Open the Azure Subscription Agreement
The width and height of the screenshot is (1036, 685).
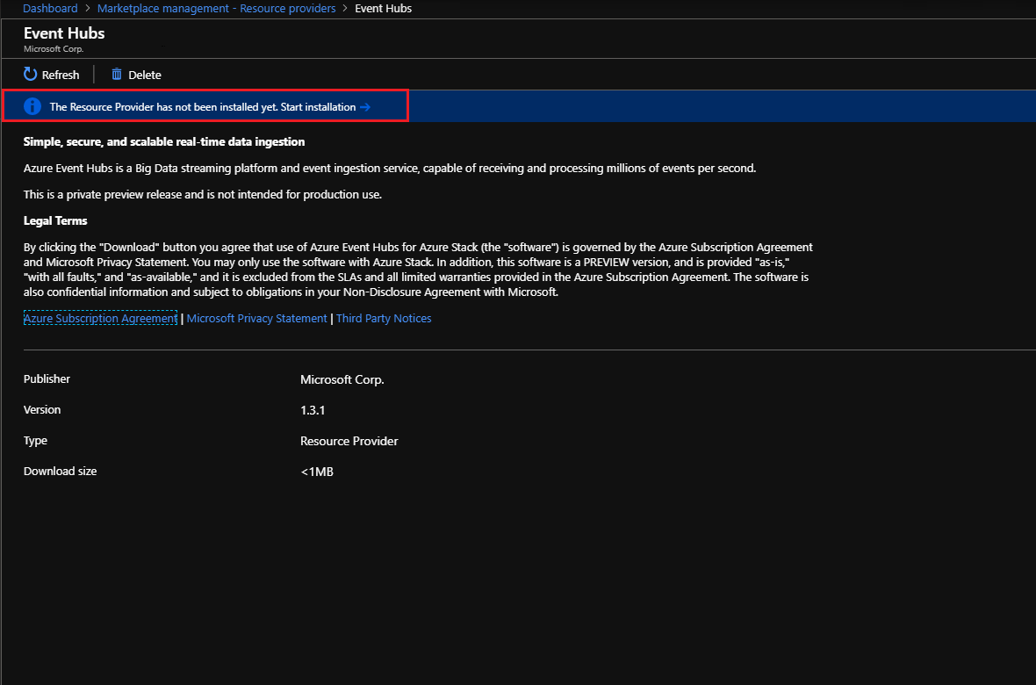(x=99, y=318)
